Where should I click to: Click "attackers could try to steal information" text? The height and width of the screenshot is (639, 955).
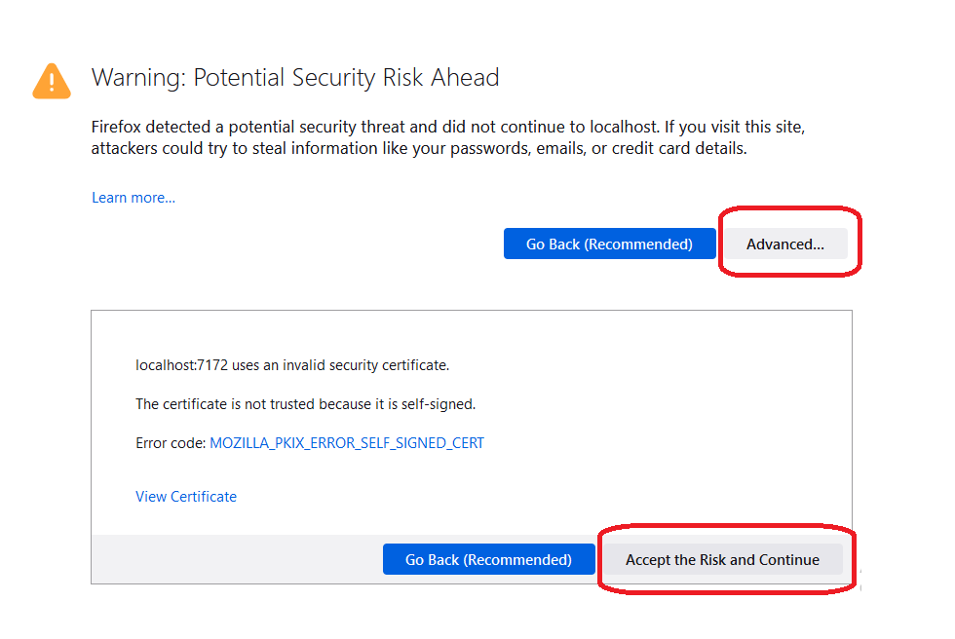click(231, 149)
